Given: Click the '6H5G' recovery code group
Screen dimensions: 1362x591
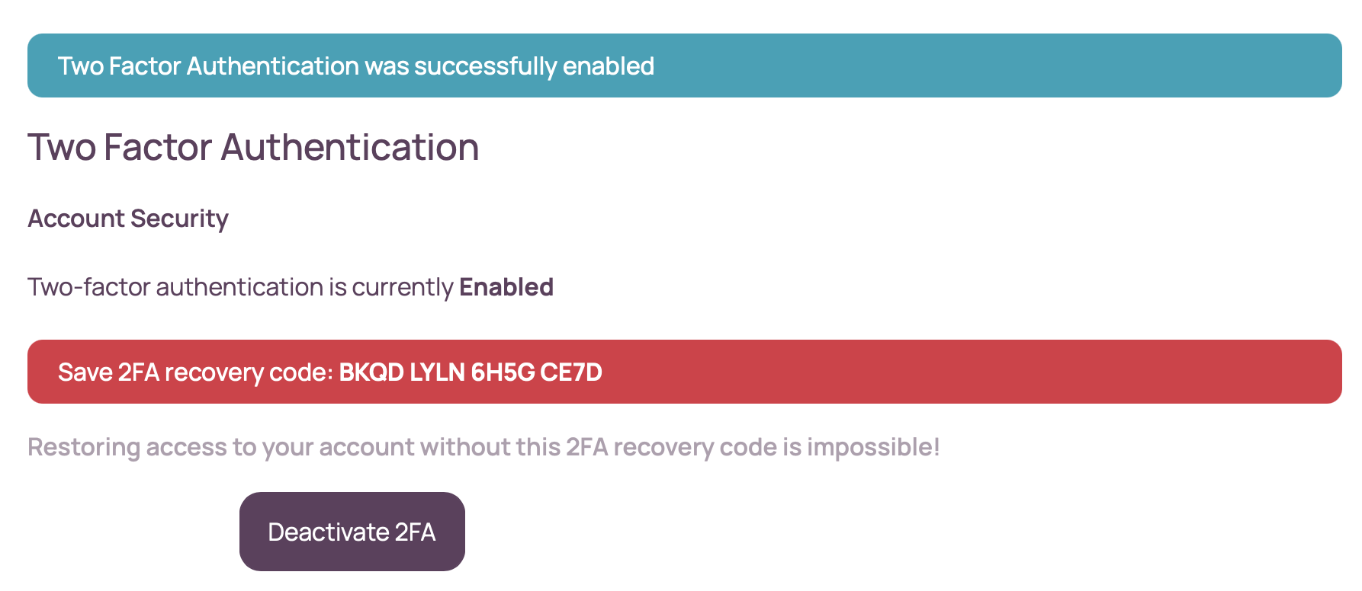Looking at the screenshot, I should [x=502, y=372].
